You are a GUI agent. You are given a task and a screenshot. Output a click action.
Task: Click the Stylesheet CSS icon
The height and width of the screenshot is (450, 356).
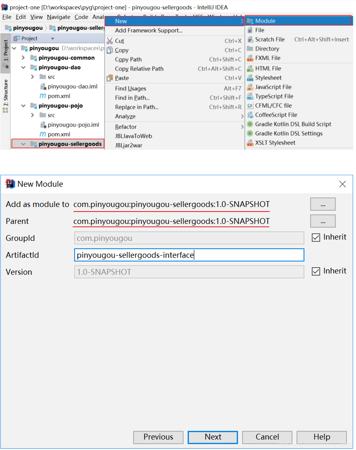coord(250,78)
